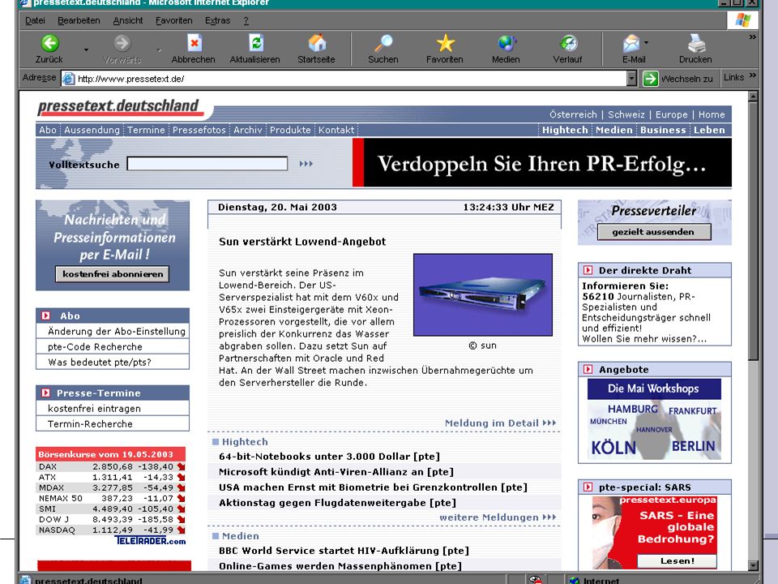Read the Aktionstag gegen Flugdatenweitergabe article
Viewport: 778px width, 584px height.
pyautogui.click(x=337, y=503)
